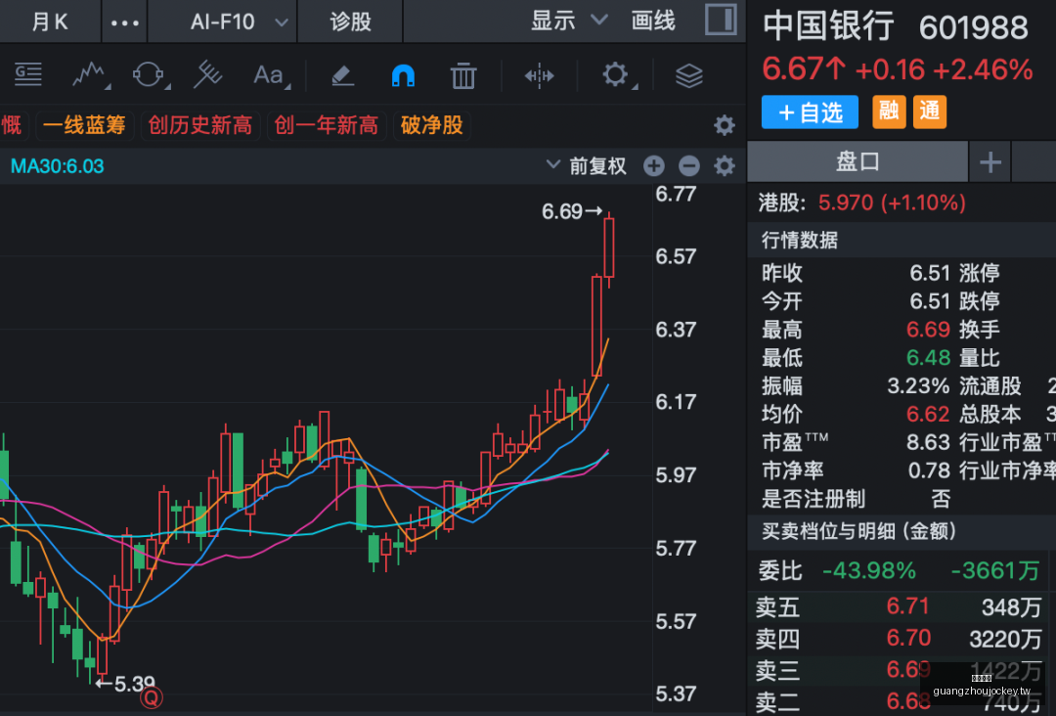
Task: Add stock via +自选 button
Action: click(811, 112)
